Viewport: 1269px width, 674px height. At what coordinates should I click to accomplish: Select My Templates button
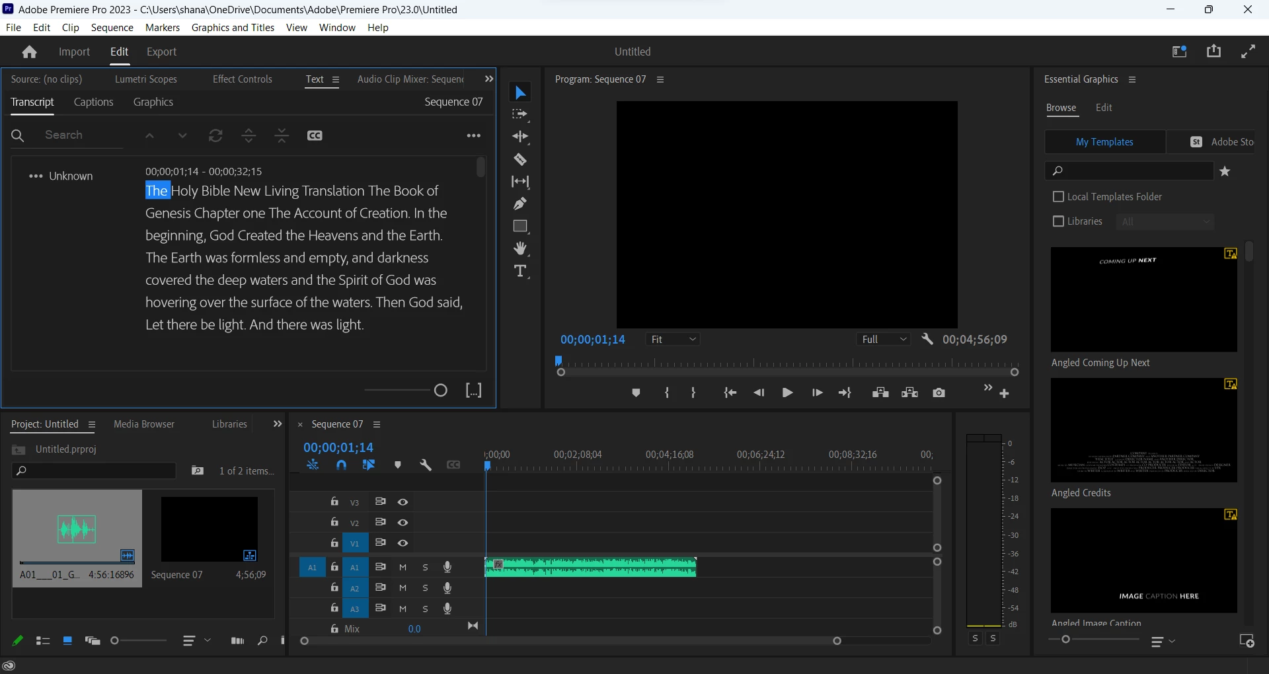coord(1104,142)
